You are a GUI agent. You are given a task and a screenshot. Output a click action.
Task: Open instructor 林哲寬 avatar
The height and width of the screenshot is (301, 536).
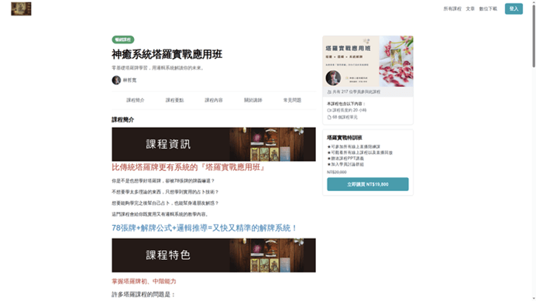[116, 80]
